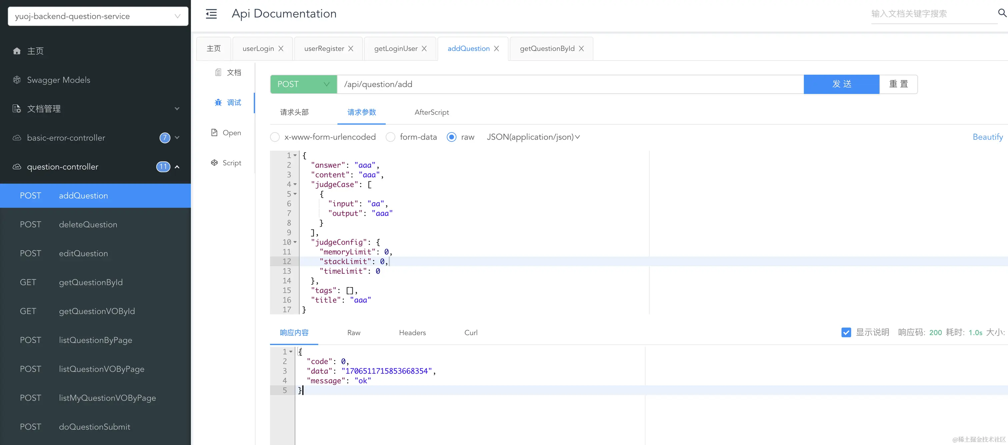Click the Swagger Models icon
Image resolution: width=1008 pixels, height=445 pixels.
(17, 80)
